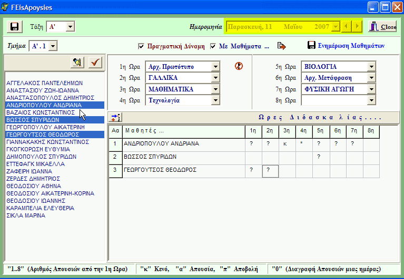Expand the 3η Ώρα ΜΑΘΗΜΑΤΙΚΑ dropdown
The height and width of the screenshot is (279, 404).
click(x=215, y=89)
